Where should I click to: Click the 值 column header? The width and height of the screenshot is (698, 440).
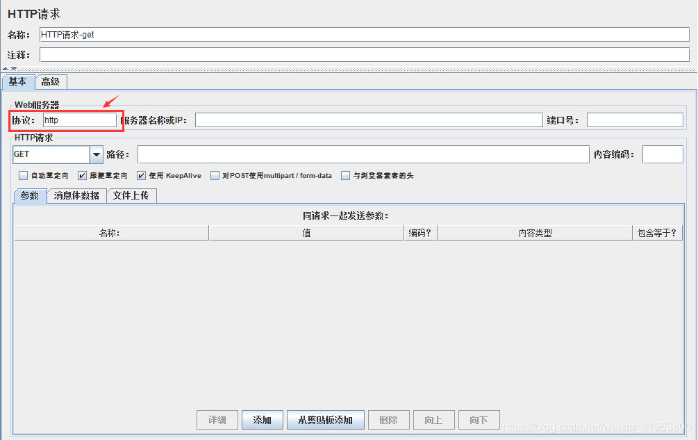[x=306, y=233]
